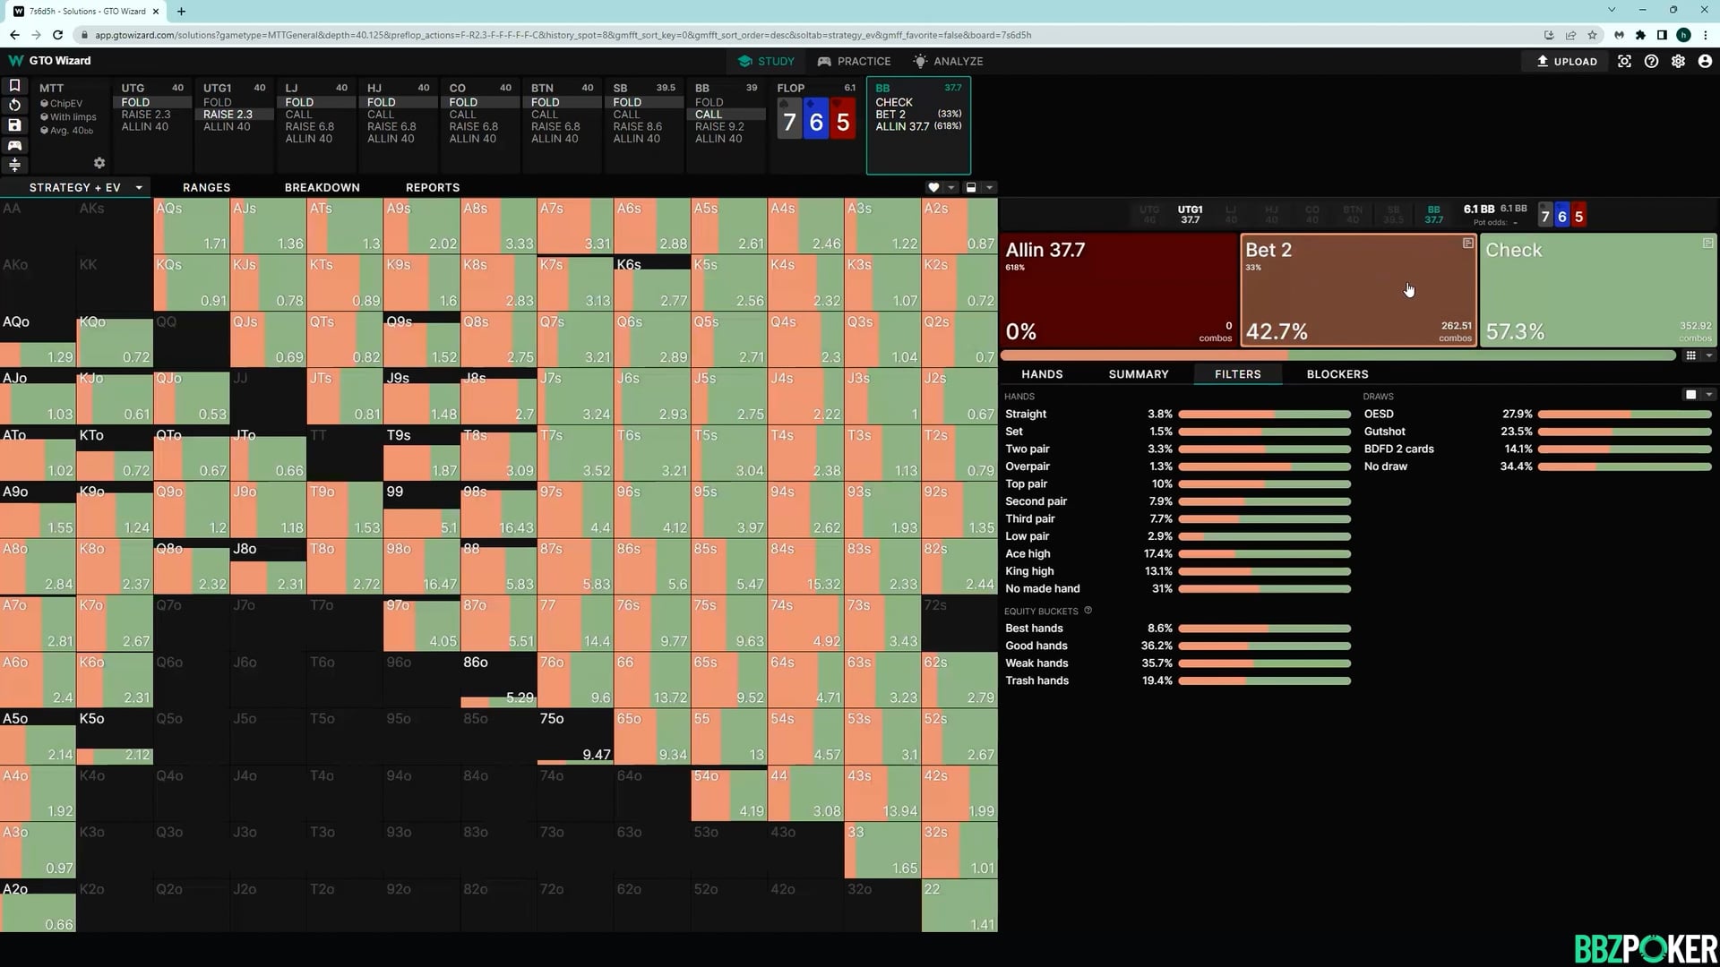Screen dimensions: 1720x967
Task: Toggle the white square in Draws header
Action: tap(1690, 395)
